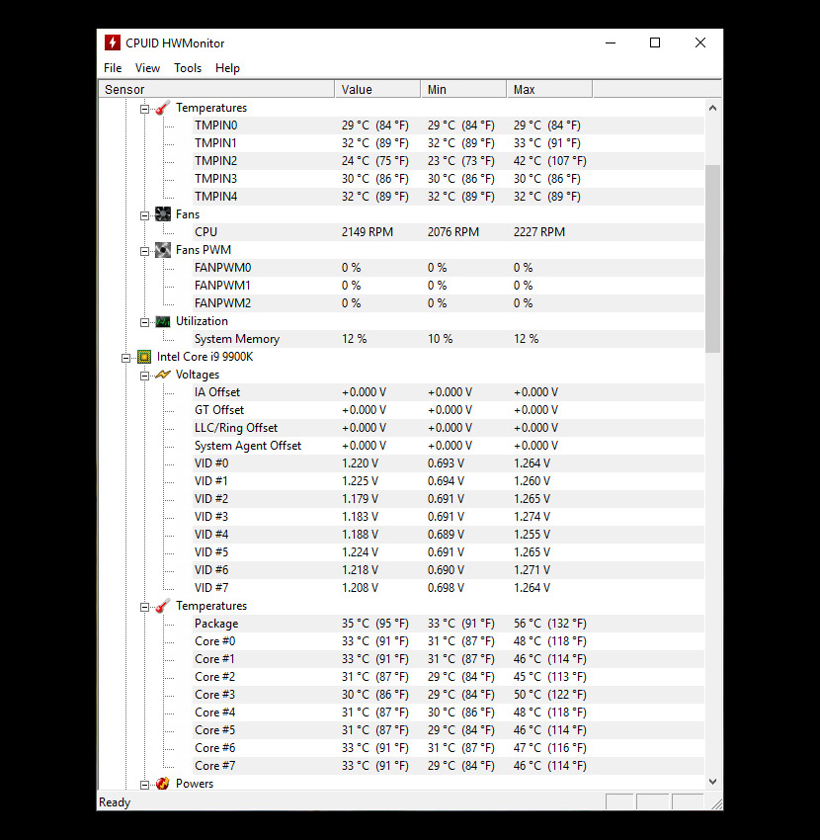This screenshot has height=840, width=820.
Task: Click the Voltages lightning-wave icon
Action: click(162, 375)
